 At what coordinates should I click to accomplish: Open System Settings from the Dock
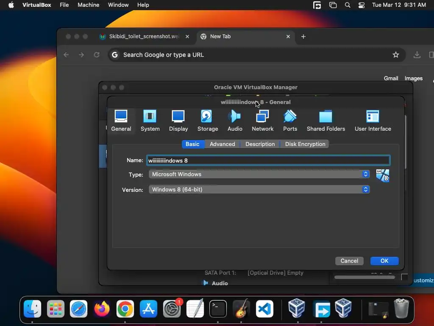tap(172, 309)
